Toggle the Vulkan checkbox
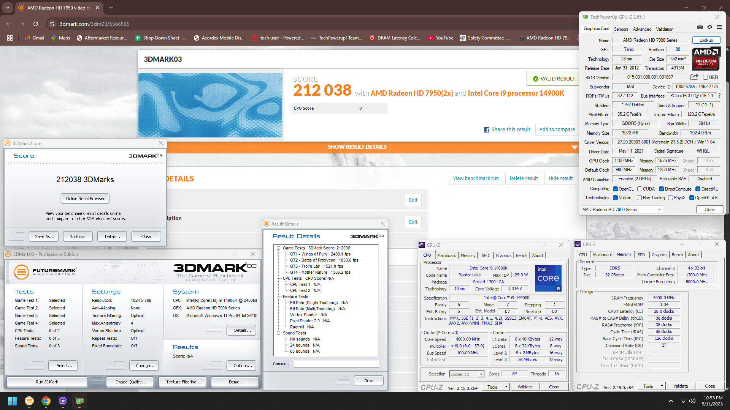 click(615, 198)
